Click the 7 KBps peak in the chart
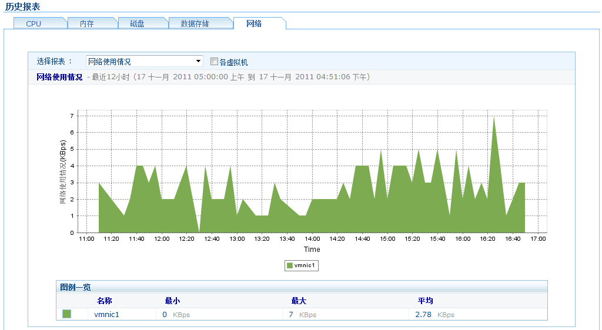The width and height of the screenshot is (602, 330). 494,117
